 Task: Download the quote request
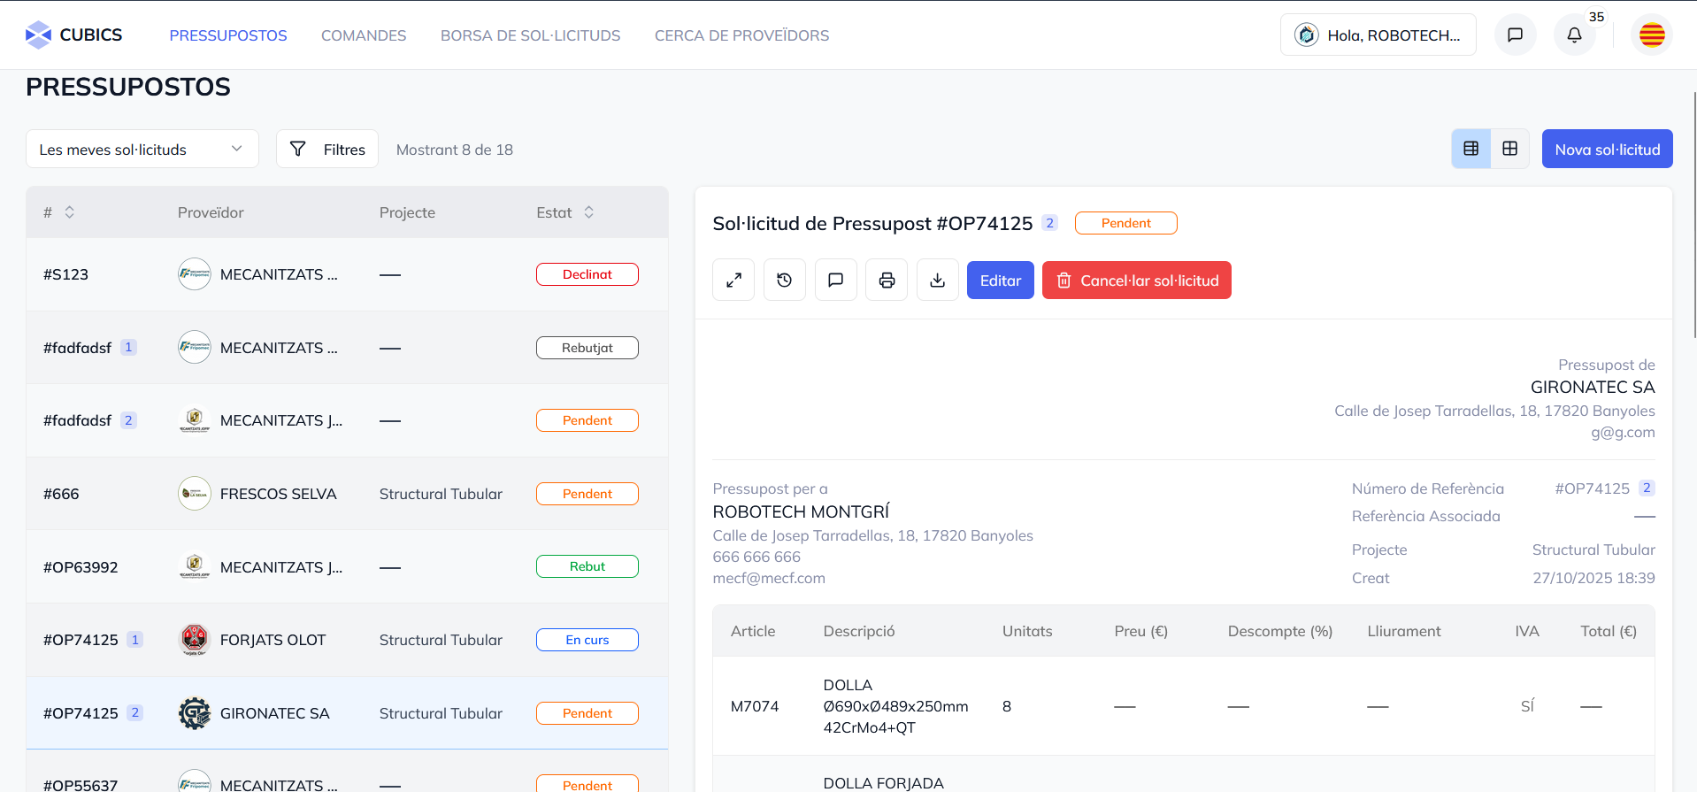tap(938, 281)
